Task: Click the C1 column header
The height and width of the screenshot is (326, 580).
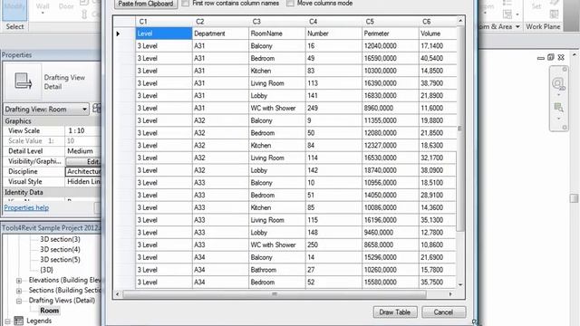Action: 164,22
